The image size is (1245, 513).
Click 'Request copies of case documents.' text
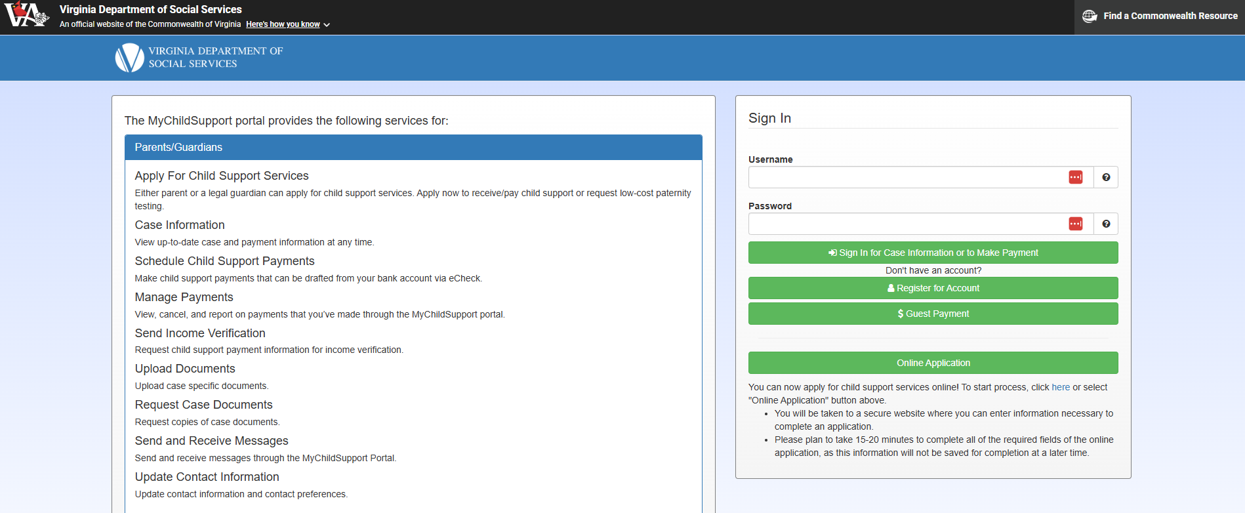pos(207,422)
